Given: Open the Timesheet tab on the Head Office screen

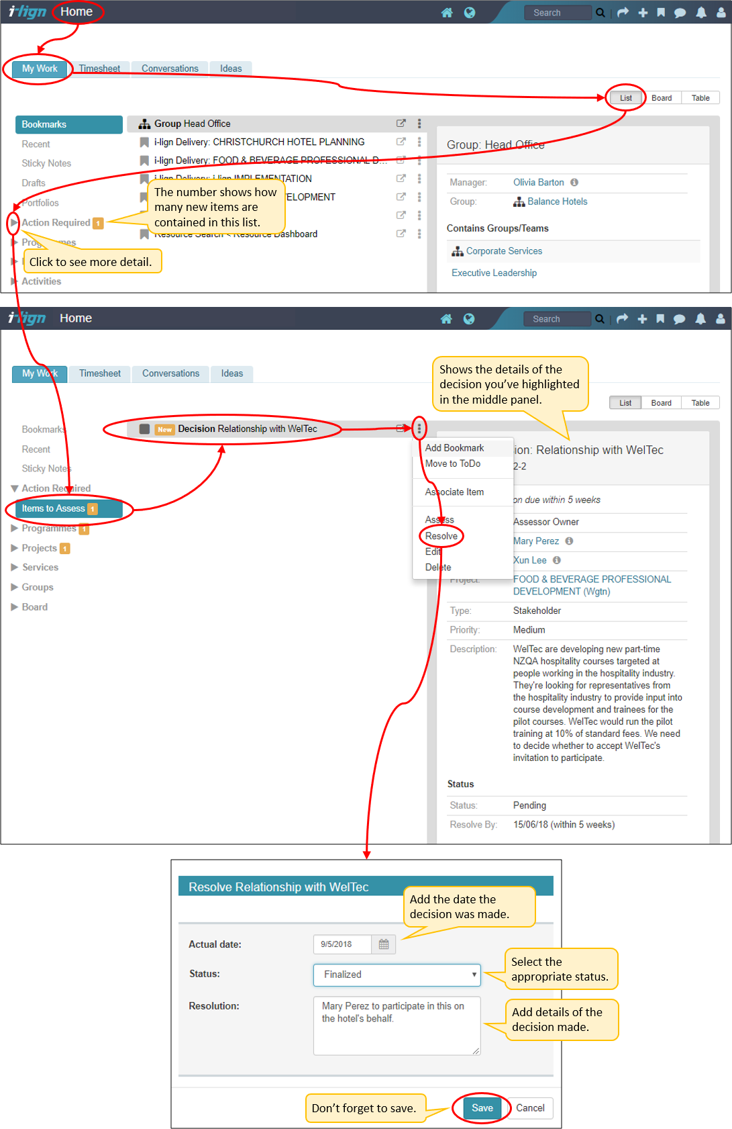Looking at the screenshot, I should [99, 69].
